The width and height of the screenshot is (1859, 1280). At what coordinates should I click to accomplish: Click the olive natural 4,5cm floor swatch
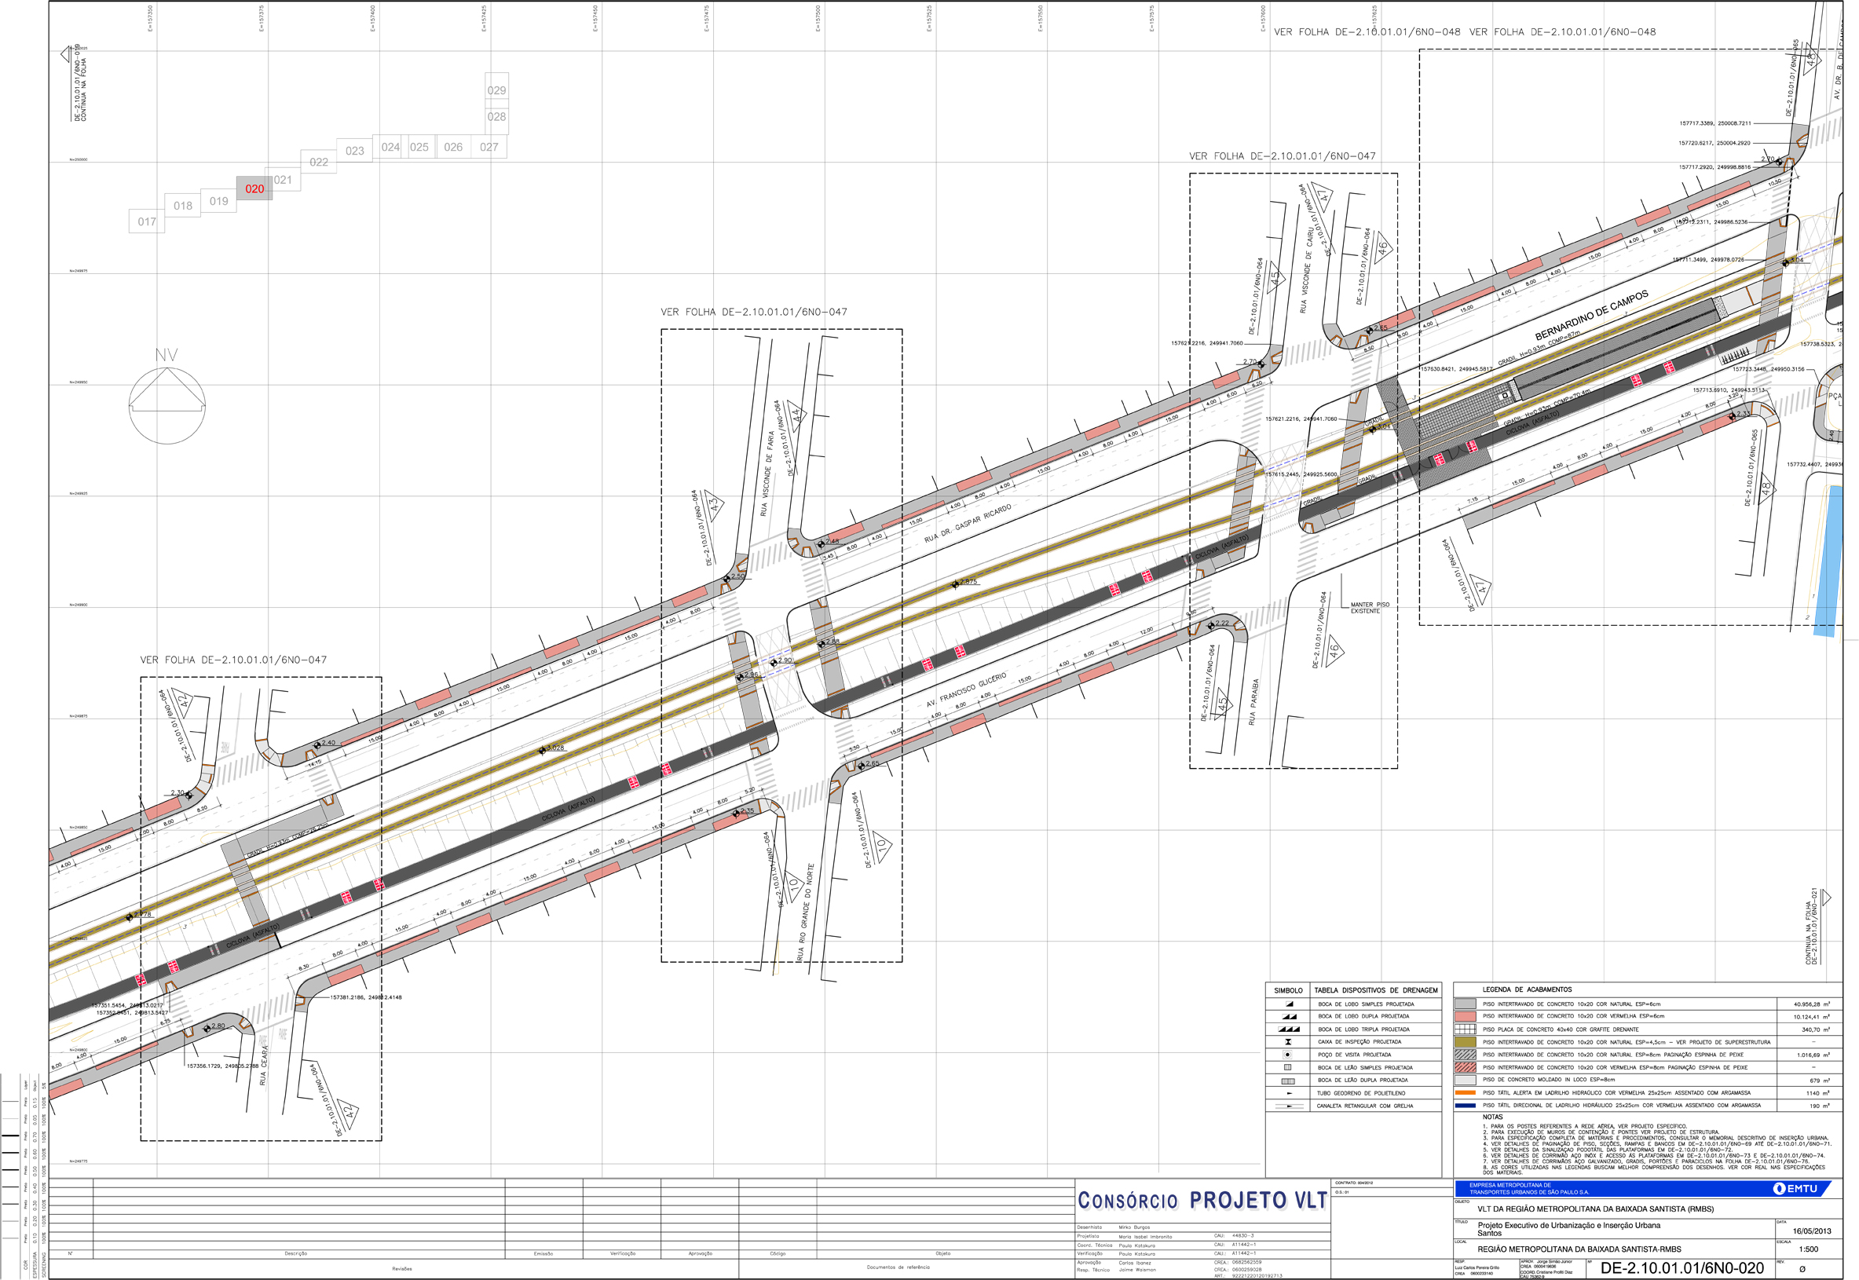coord(1466,1042)
